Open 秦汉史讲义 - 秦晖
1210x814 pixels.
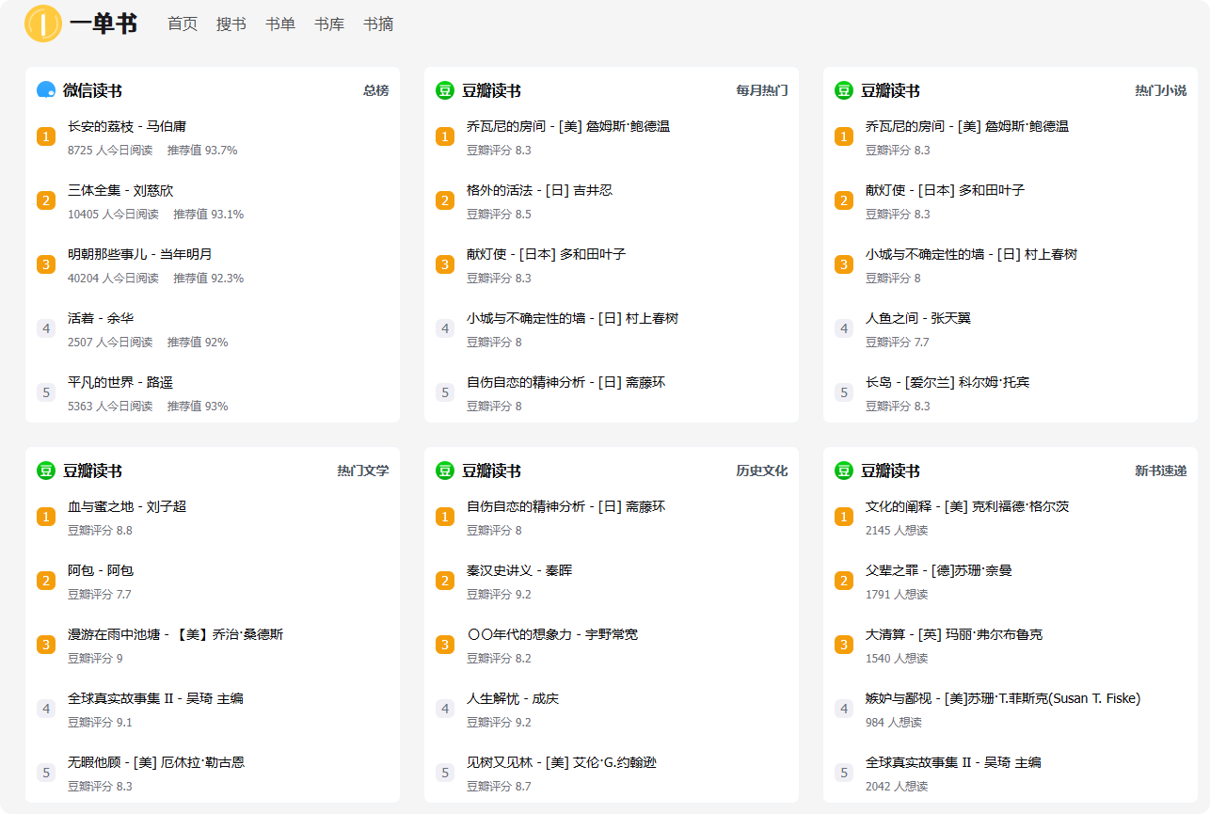point(519,570)
